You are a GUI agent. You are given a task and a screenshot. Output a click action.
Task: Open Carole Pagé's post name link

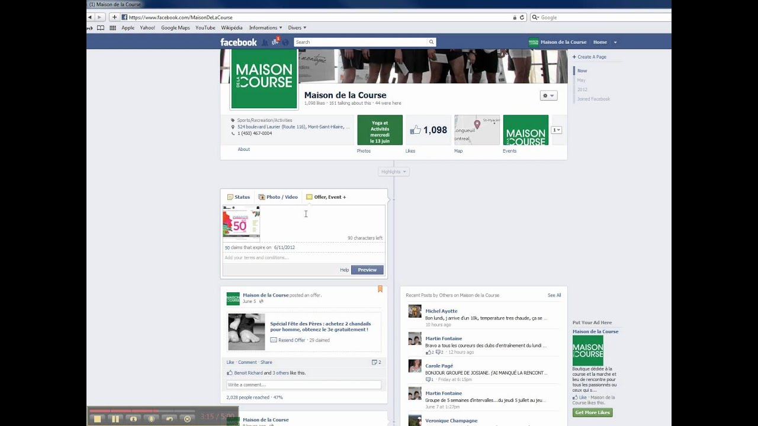pyautogui.click(x=439, y=366)
